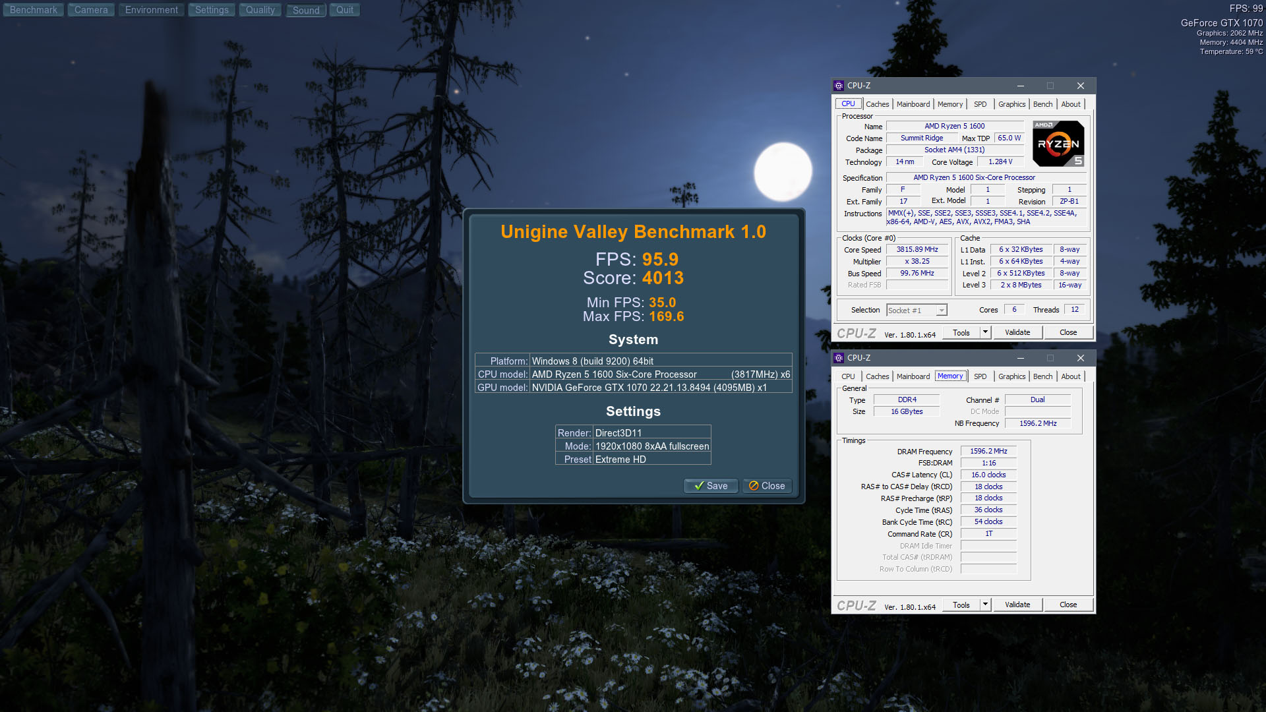Click the CPU-Z app icon in bottom window title bar
The width and height of the screenshot is (1266, 712).
(x=839, y=358)
